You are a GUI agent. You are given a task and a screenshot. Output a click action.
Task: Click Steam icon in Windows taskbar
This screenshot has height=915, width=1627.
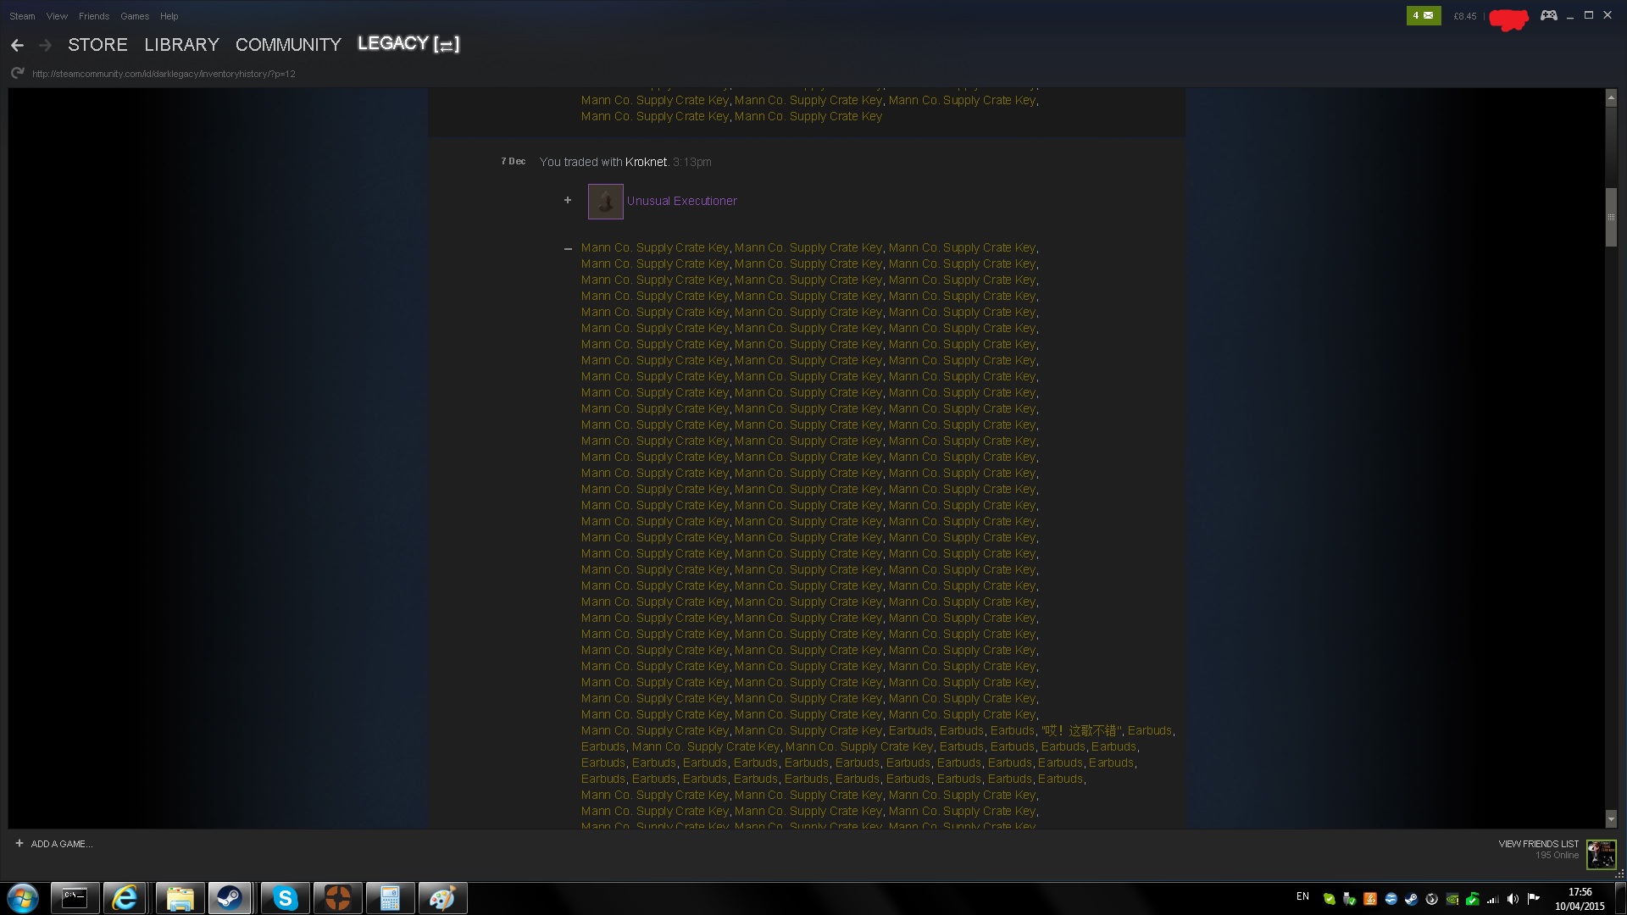tap(230, 898)
